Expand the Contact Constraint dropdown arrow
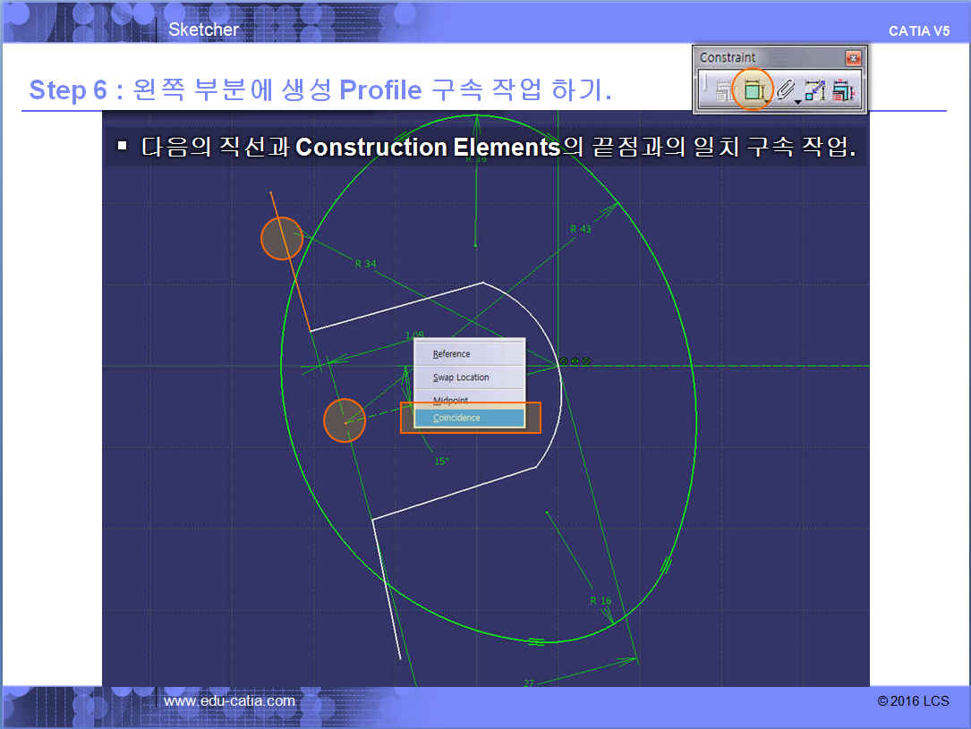The image size is (971, 729). (797, 103)
